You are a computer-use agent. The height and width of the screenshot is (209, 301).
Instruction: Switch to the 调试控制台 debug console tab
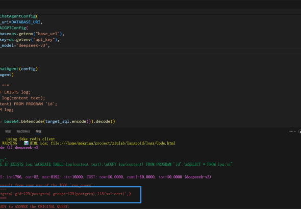click(23, 132)
